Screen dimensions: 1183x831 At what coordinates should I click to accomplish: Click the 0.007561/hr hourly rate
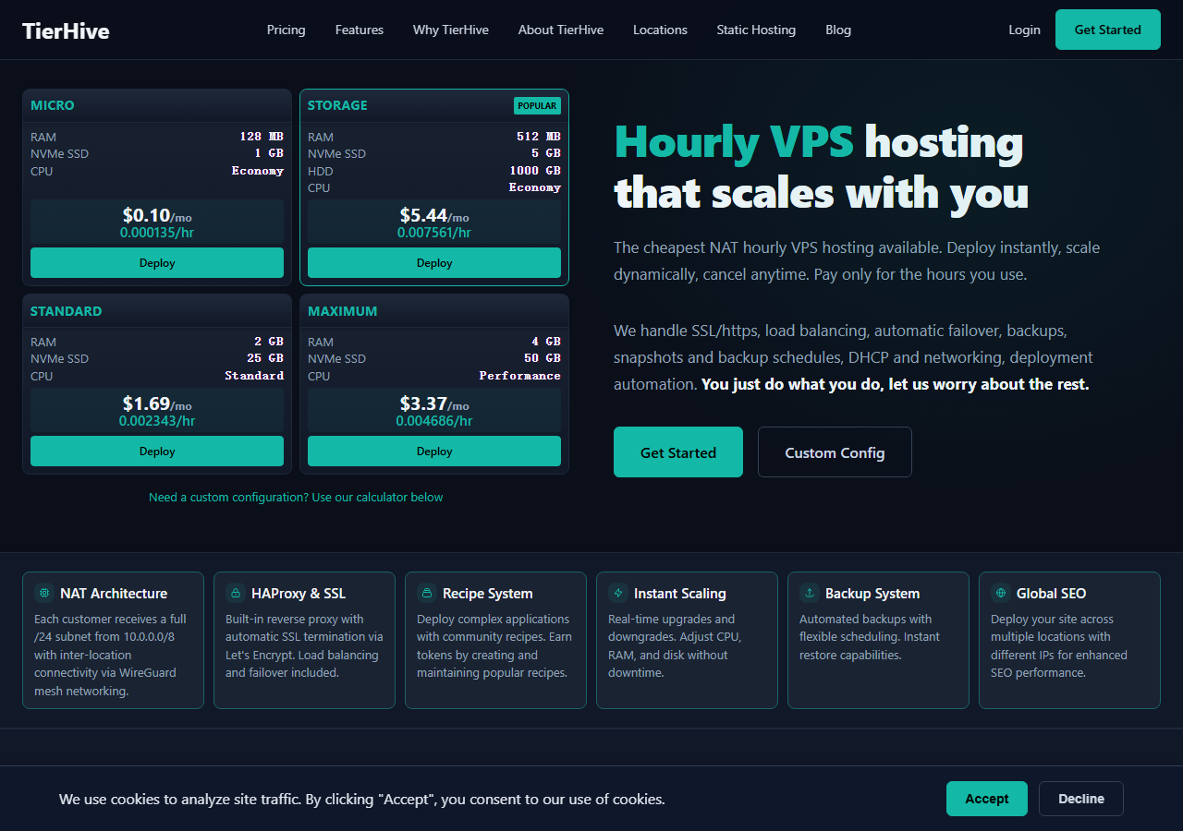(x=434, y=233)
